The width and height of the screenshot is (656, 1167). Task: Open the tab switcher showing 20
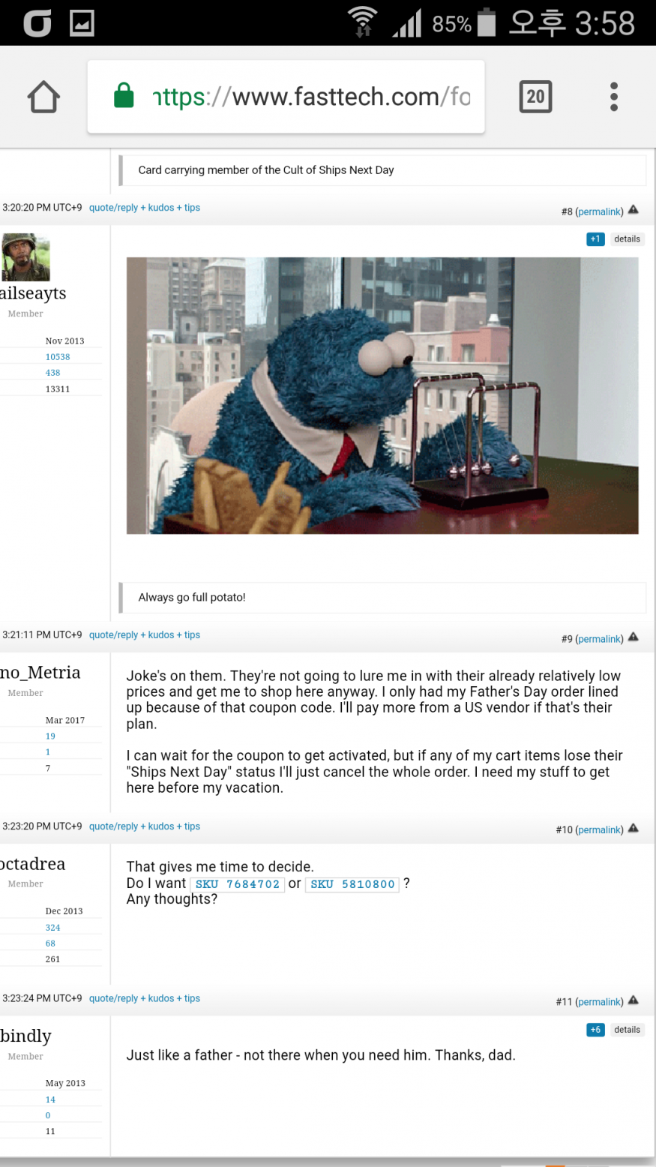(x=535, y=97)
